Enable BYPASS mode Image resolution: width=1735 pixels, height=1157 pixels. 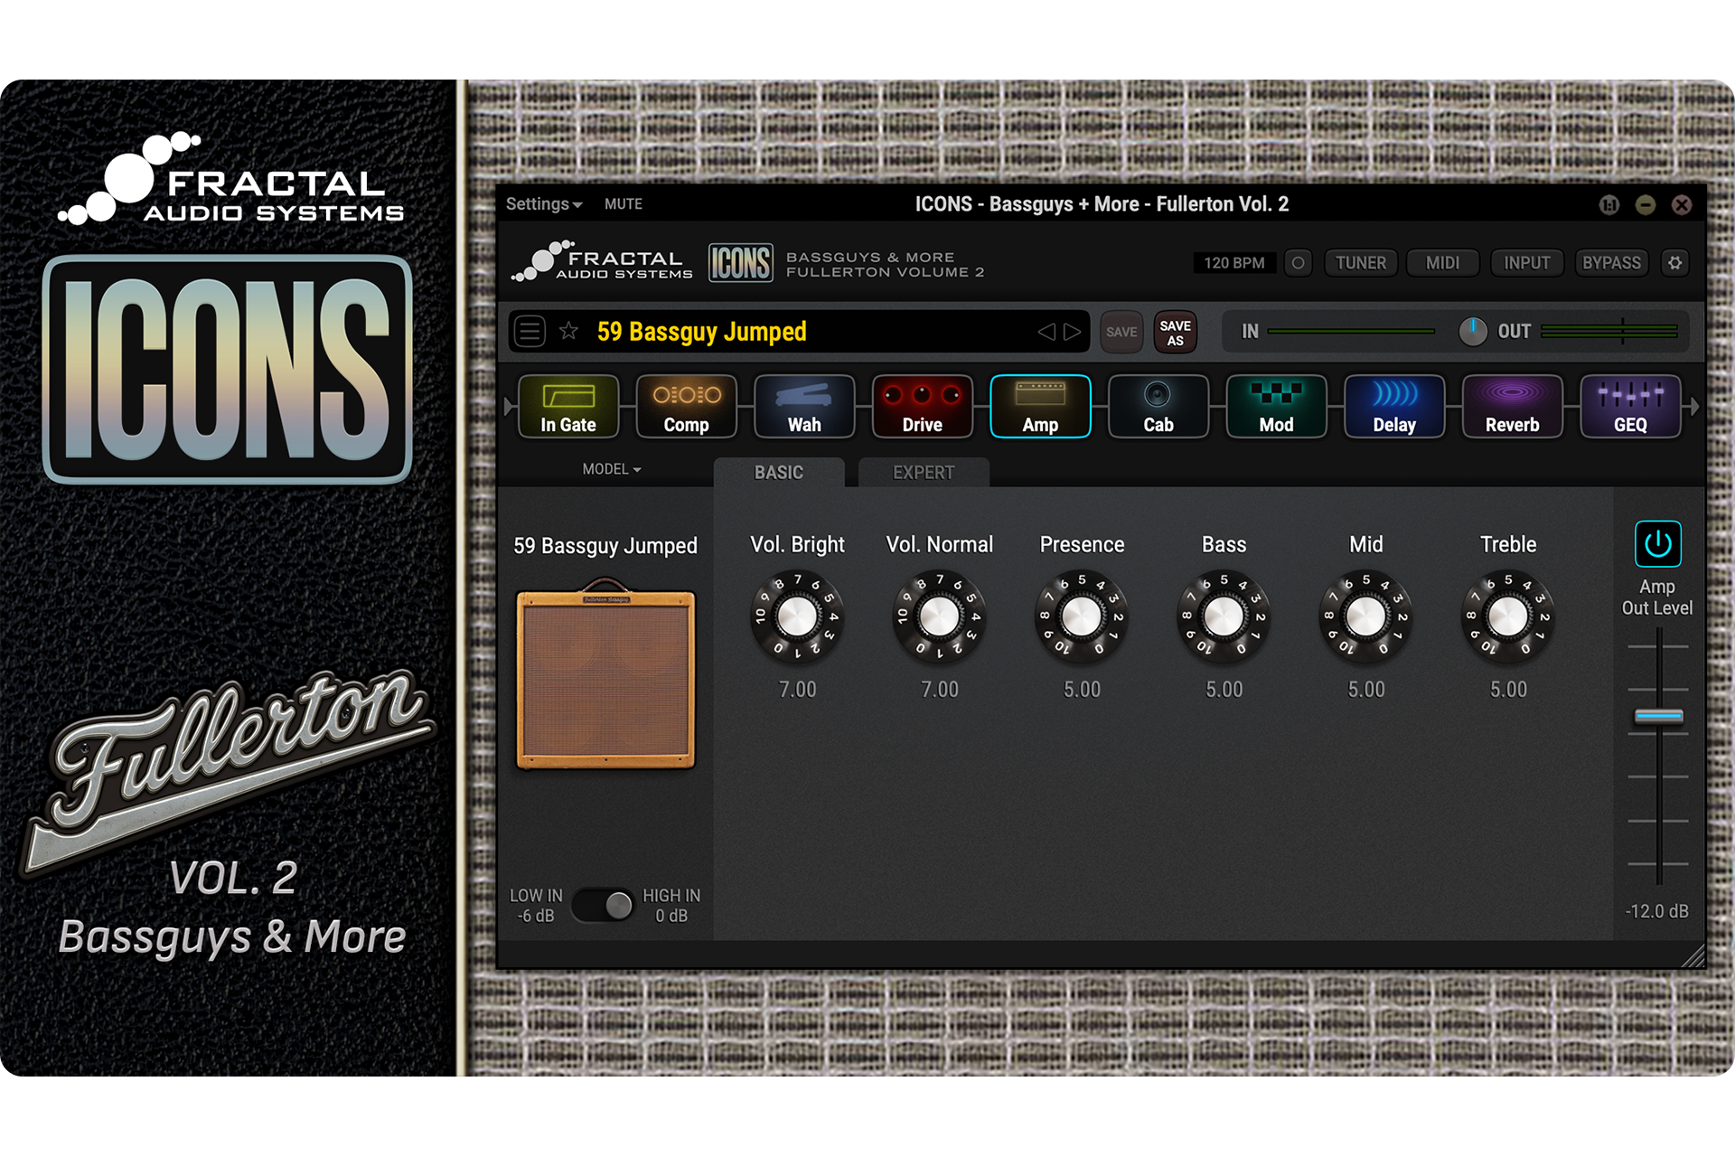tap(1611, 262)
